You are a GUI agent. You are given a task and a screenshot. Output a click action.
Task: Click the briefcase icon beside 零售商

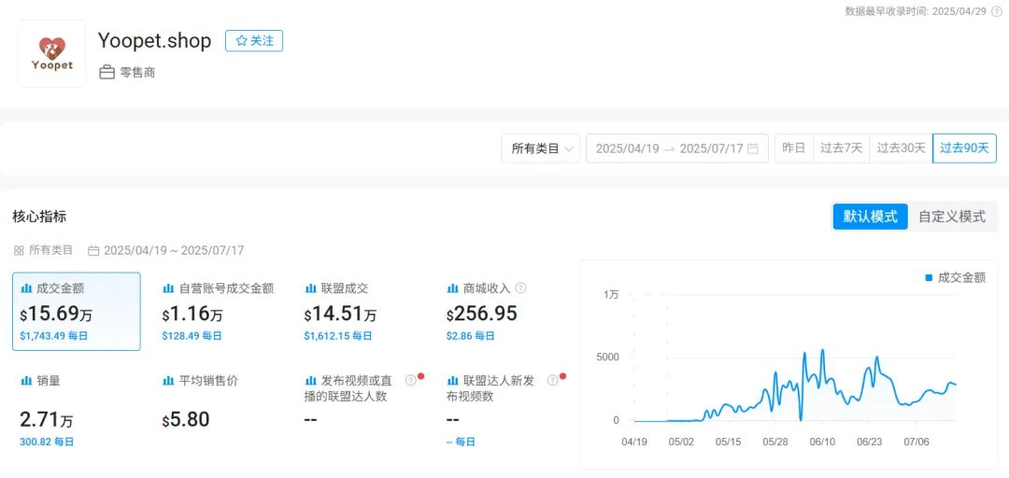click(107, 72)
